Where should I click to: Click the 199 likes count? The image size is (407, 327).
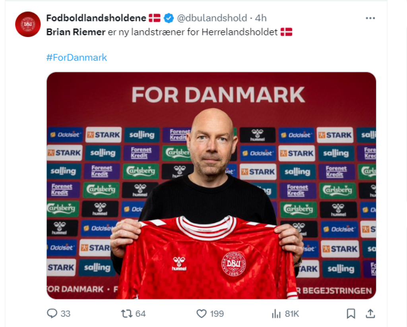point(217,314)
